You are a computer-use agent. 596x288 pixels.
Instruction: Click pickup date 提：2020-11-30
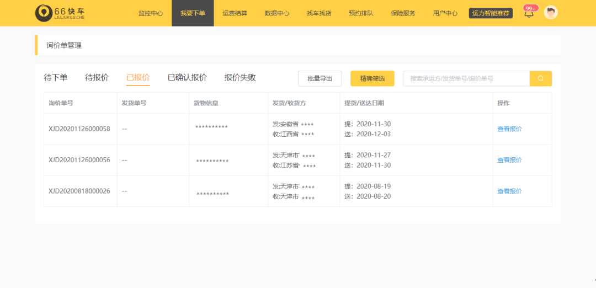pyautogui.click(x=368, y=124)
